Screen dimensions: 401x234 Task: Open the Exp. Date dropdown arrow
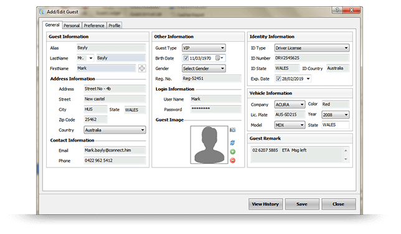(x=308, y=78)
